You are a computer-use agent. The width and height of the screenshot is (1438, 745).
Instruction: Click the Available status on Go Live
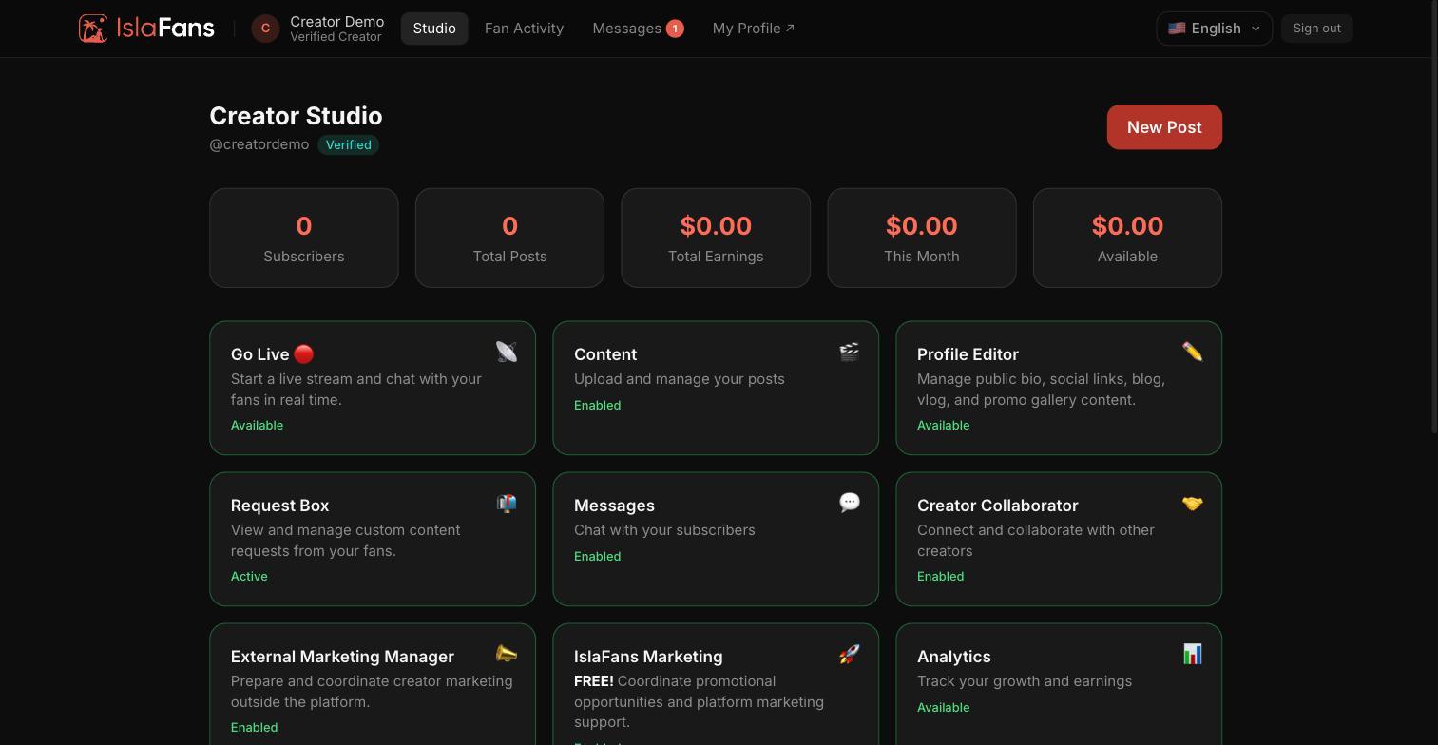[x=257, y=425]
